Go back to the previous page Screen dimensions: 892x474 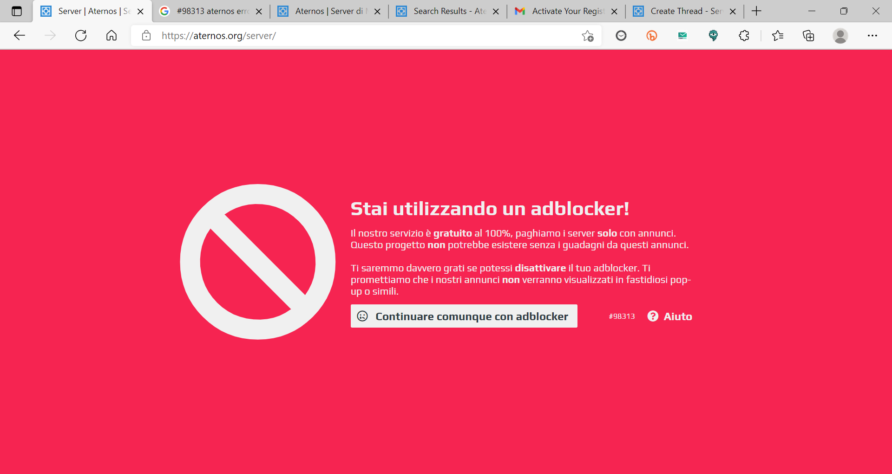point(20,35)
